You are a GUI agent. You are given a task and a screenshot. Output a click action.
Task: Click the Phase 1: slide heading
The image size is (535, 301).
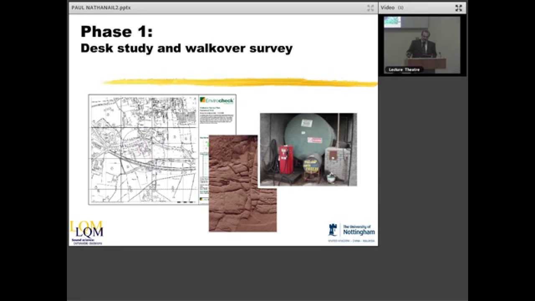(117, 31)
